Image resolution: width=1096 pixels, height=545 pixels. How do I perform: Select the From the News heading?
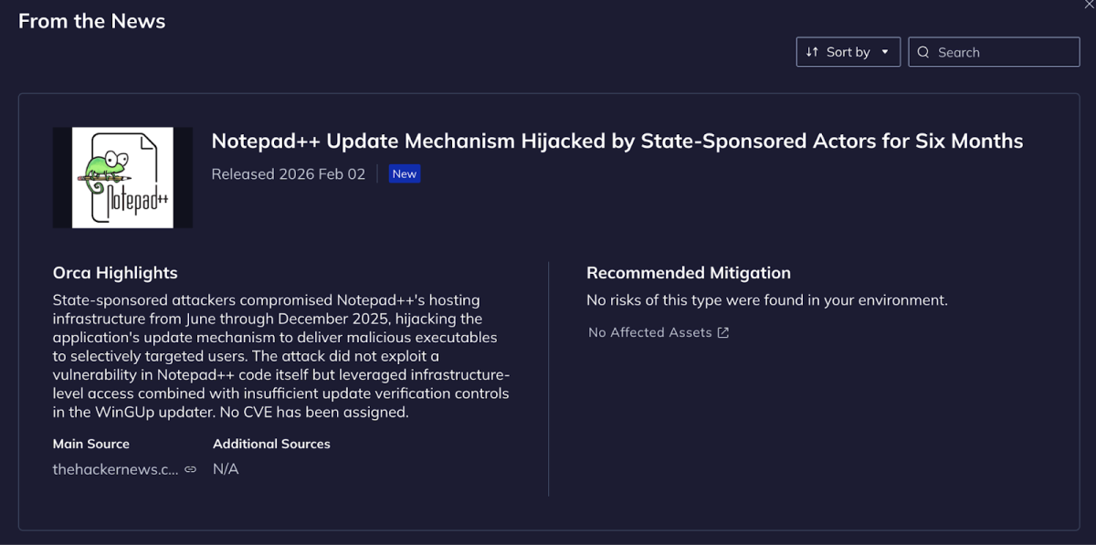(91, 20)
